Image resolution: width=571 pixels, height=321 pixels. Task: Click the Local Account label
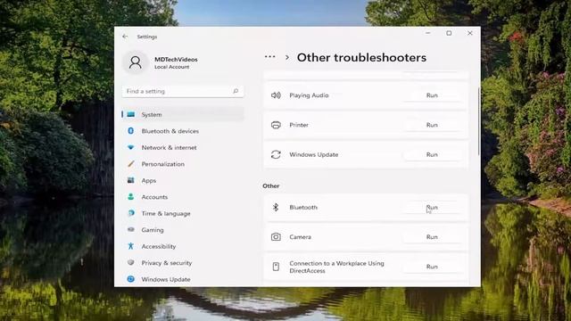click(x=171, y=67)
